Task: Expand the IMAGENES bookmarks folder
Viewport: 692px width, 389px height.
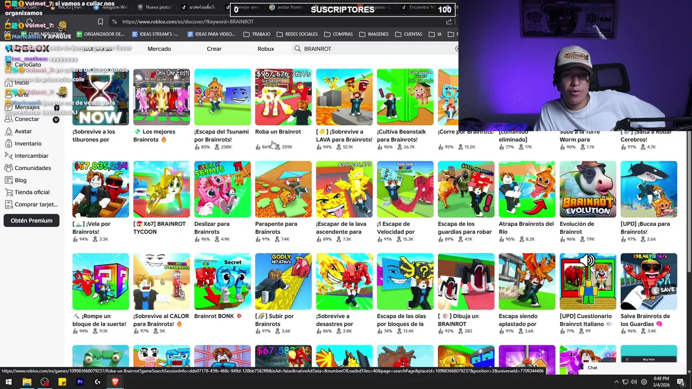Action: (x=374, y=34)
